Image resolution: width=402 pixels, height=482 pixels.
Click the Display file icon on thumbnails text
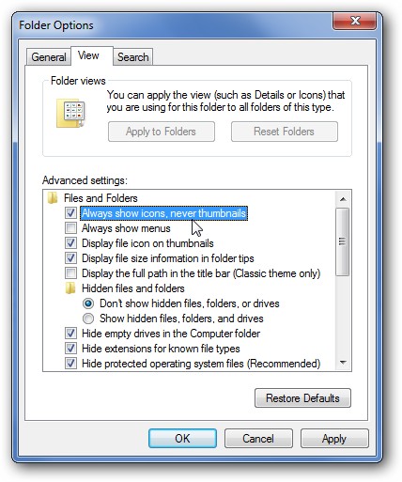147,243
